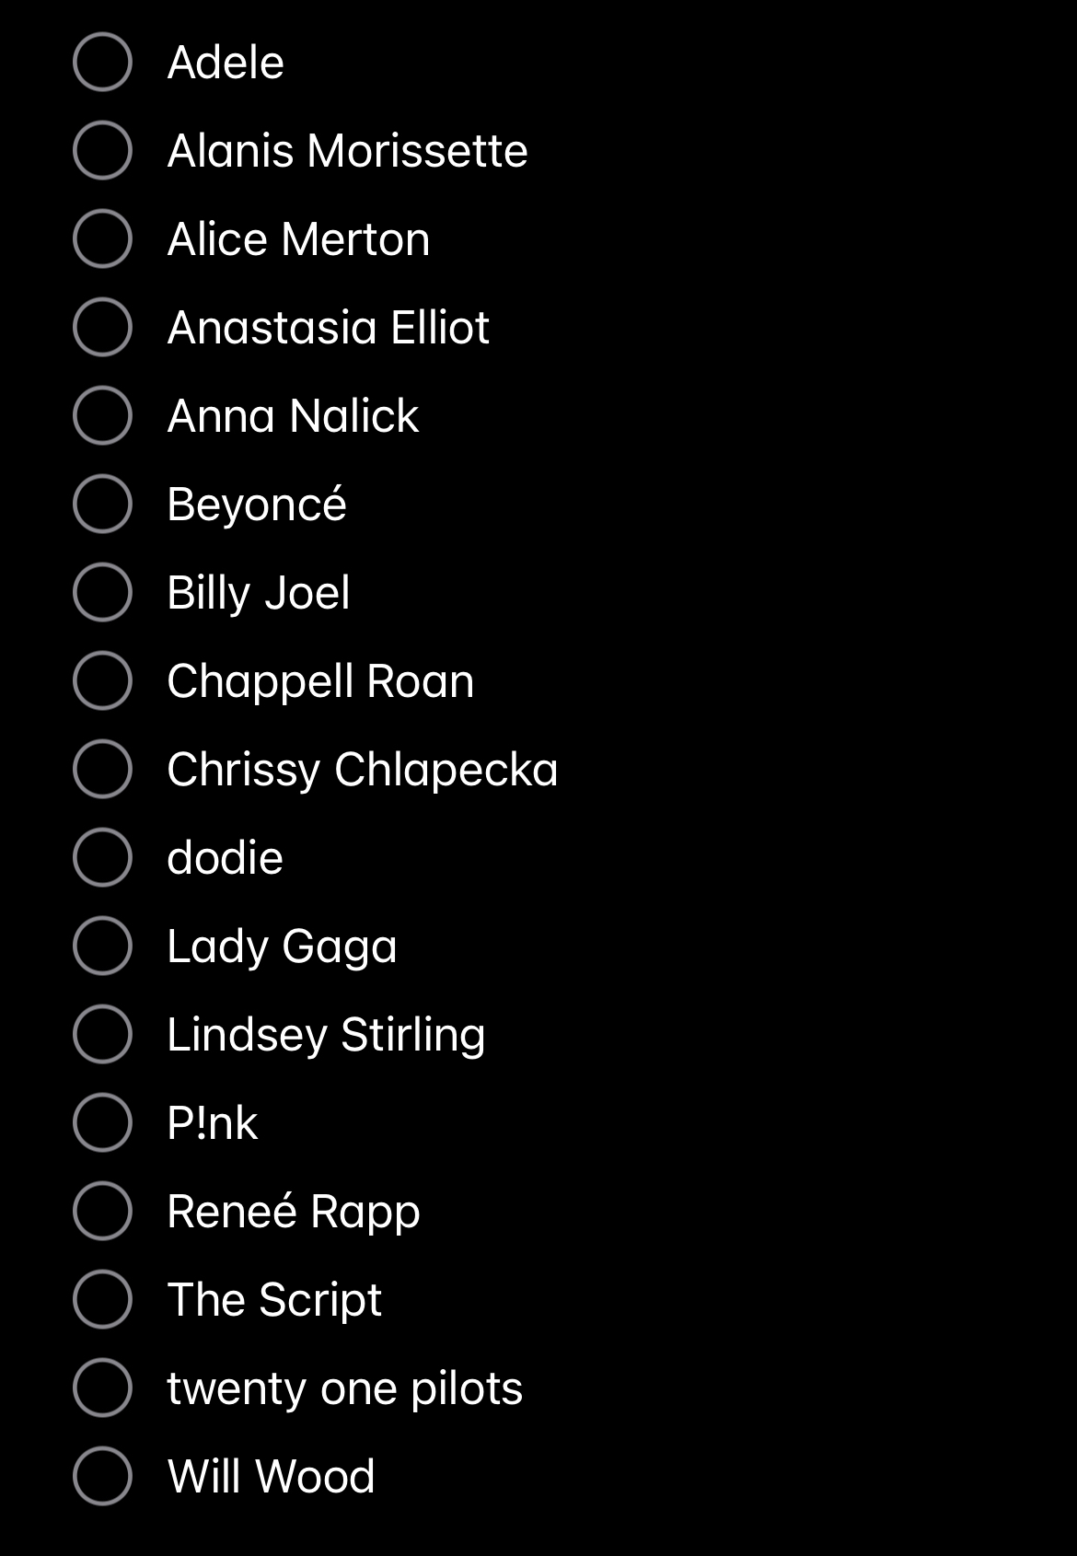Click the twenty one pilots text

click(344, 1388)
